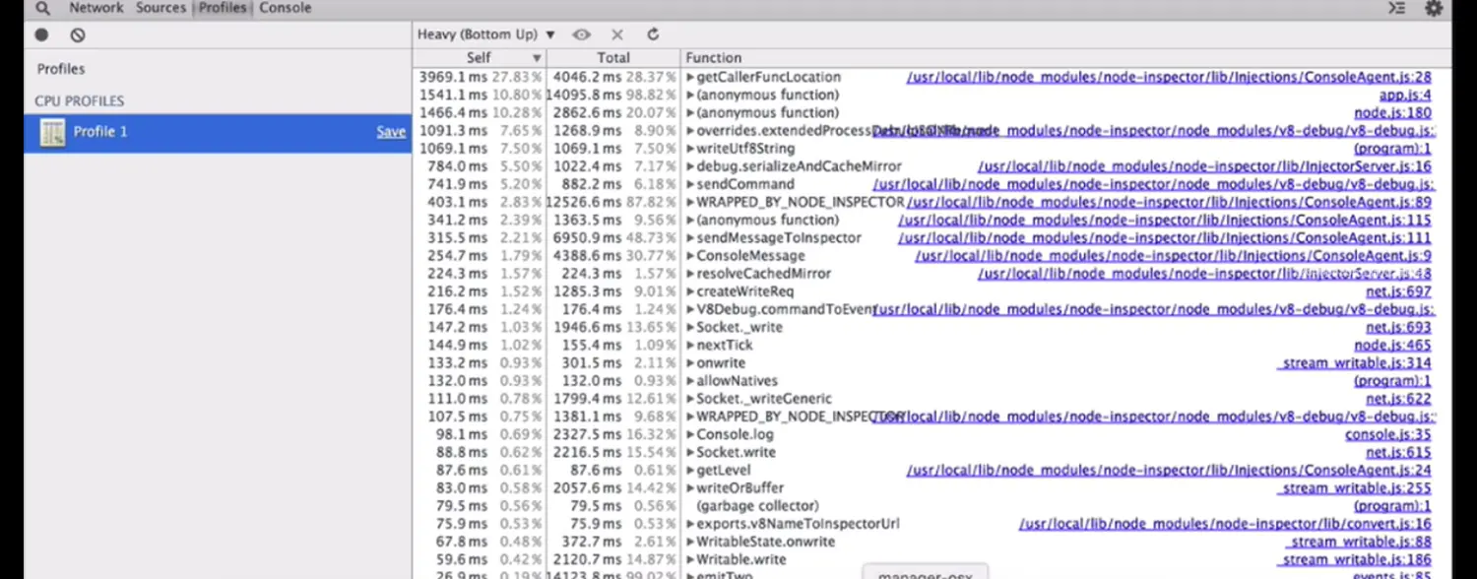Expand the writeUtf8String row
The height and width of the screenshot is (579, 1477).
tap(691, 149)
